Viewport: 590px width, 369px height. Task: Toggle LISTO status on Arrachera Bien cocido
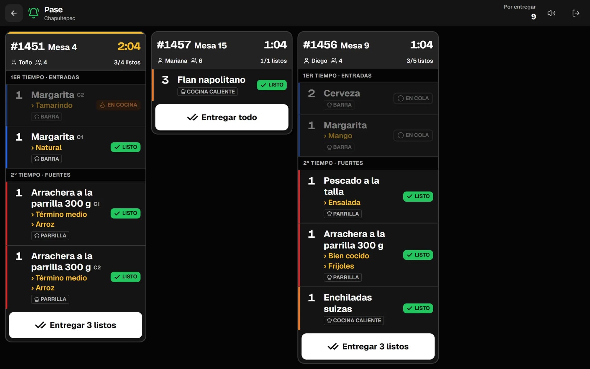[418, 255]
